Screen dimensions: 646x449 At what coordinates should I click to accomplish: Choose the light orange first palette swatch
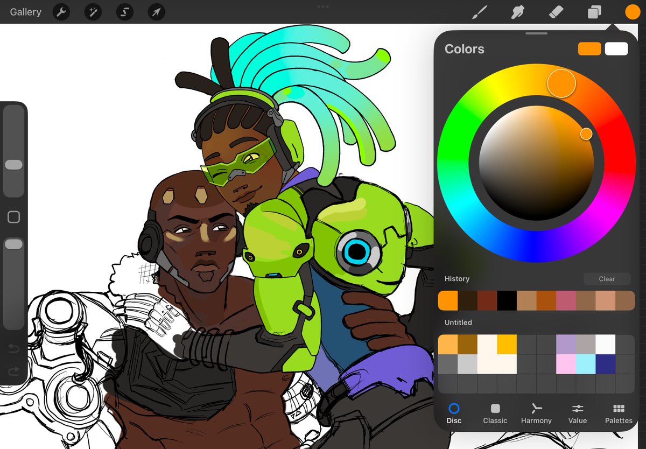coord(448,344)
